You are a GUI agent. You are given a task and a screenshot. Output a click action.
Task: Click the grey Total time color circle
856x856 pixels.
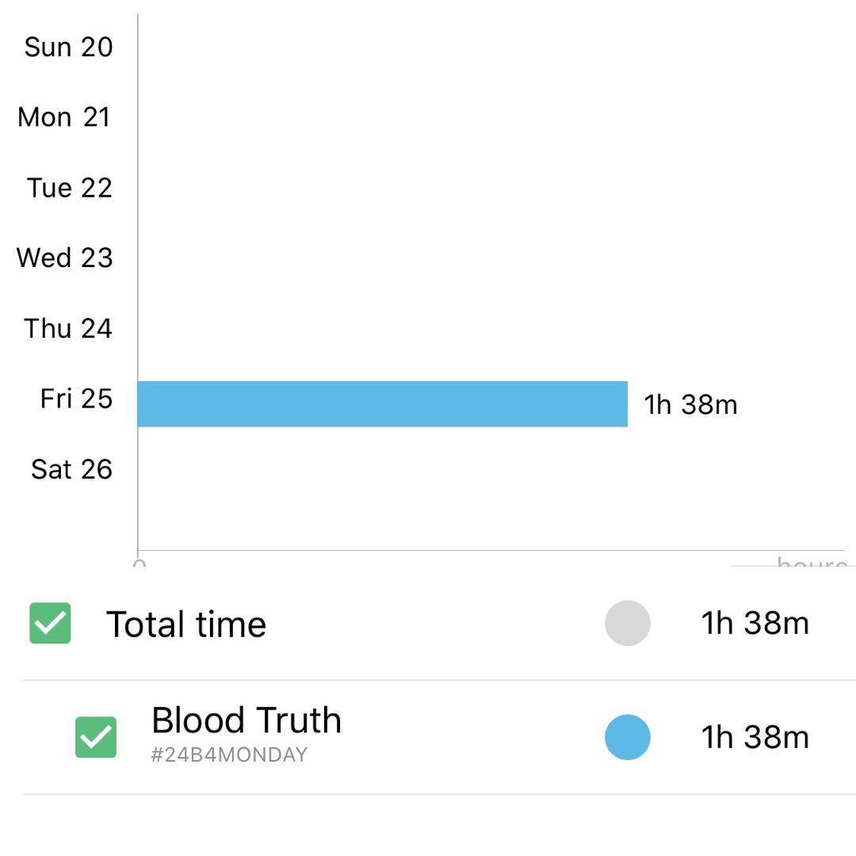click(x=627, y=623)
